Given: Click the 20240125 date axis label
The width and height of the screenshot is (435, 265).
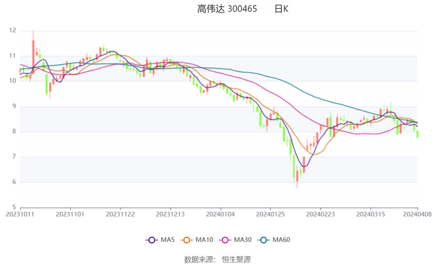Looking at the screenshot, I should point(270,214).
